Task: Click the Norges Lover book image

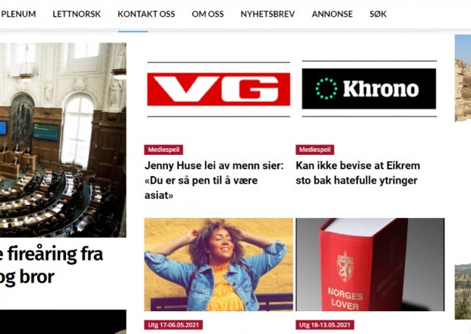Action: 370,264
